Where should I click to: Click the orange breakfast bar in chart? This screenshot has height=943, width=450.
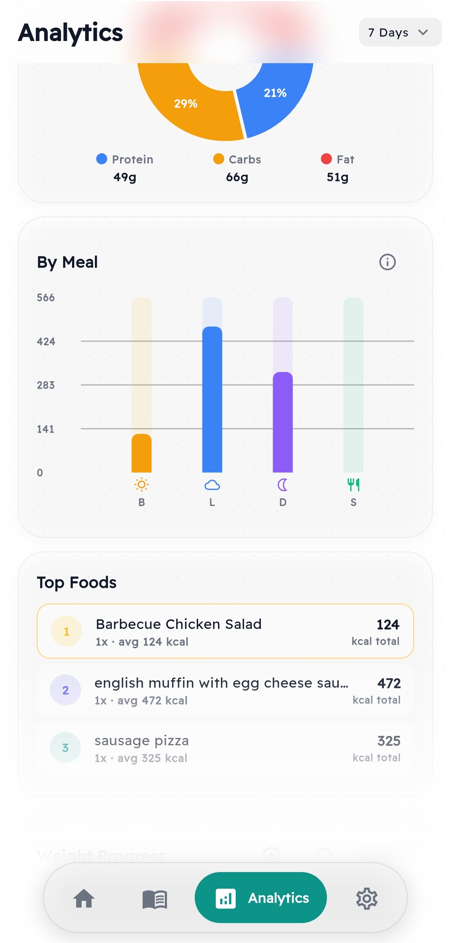pos(142,453)
